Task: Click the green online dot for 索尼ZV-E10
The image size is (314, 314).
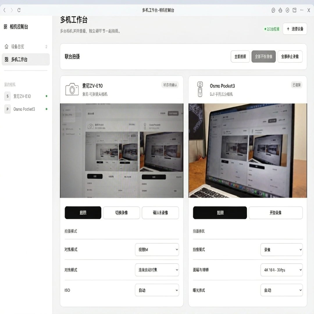Action: 47,96
